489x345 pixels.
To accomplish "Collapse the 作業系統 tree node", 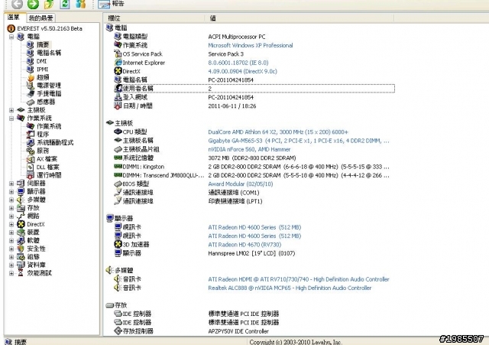I will pos(11,118).
